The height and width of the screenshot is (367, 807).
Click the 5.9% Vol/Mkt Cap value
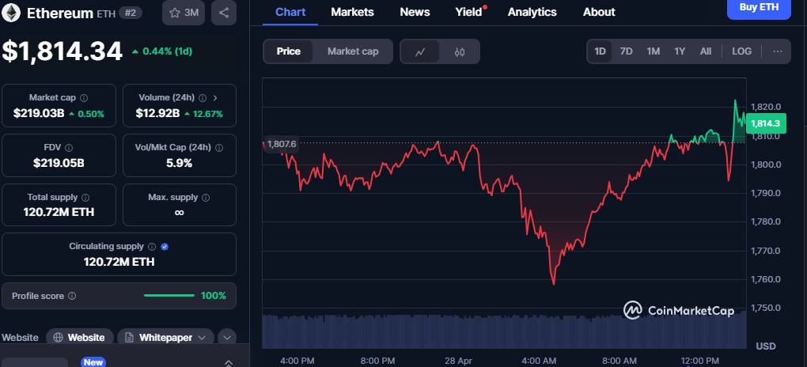click(x=179, y=163)
